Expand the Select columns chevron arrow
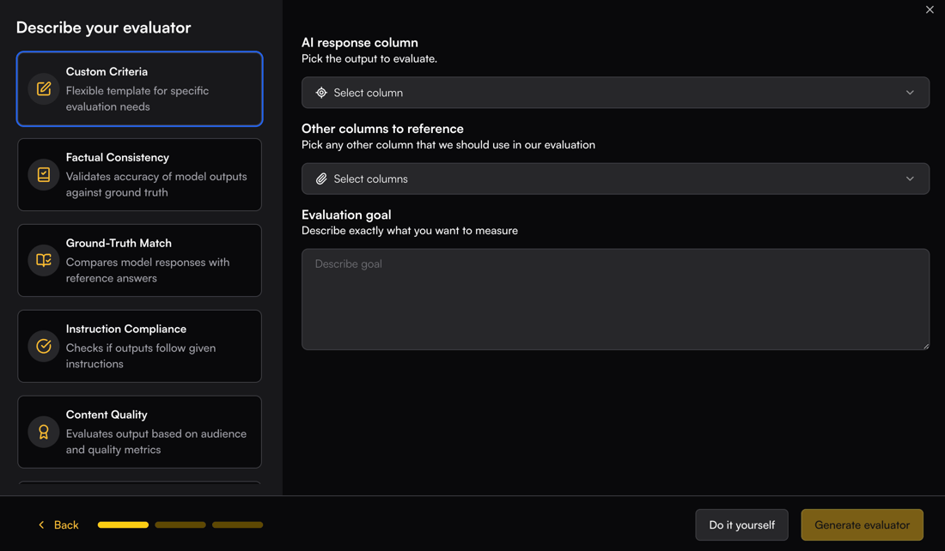 pos(910,179)
